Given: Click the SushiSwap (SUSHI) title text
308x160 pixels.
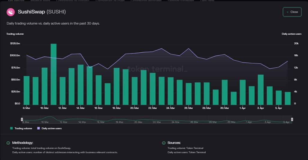Looking at the screenshot, I should coord(42,12).
